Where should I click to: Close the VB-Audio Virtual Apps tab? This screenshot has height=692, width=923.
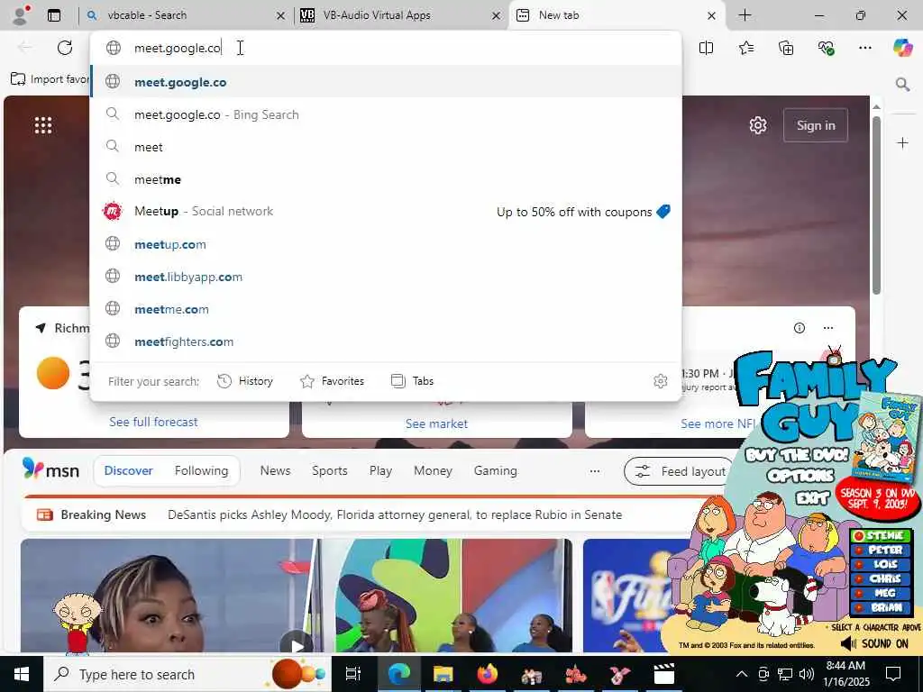tap(497, 16)
